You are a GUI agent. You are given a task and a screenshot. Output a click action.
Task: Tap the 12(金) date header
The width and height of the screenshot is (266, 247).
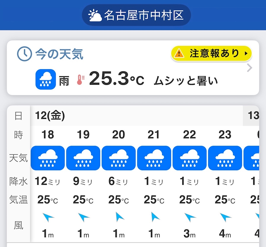[50, 116]
